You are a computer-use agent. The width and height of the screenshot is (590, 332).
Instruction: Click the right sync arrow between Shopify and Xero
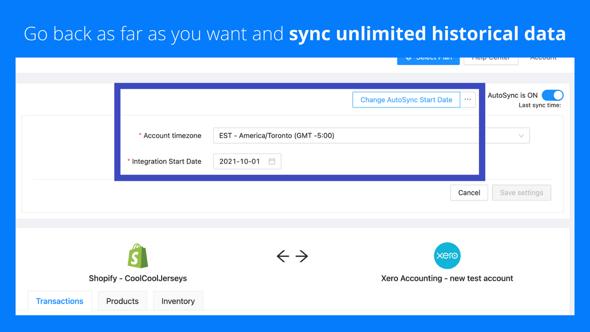click(302, 256)
